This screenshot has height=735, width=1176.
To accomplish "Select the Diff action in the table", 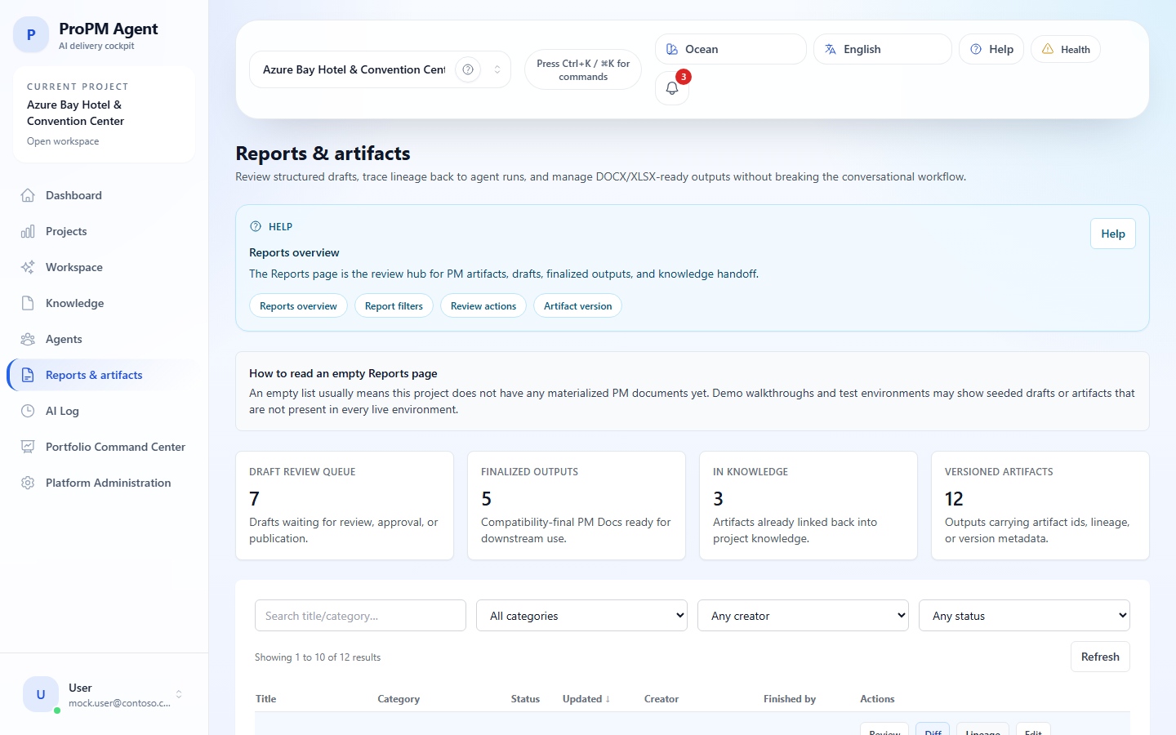I will pos(933,731).
